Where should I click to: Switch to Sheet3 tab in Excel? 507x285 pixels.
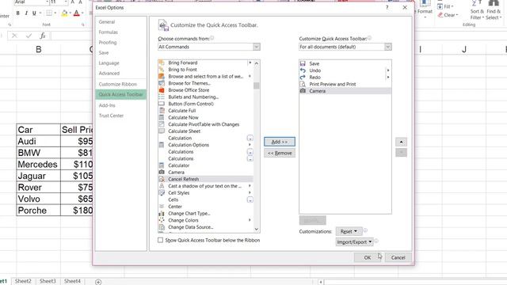click(48, 281)
